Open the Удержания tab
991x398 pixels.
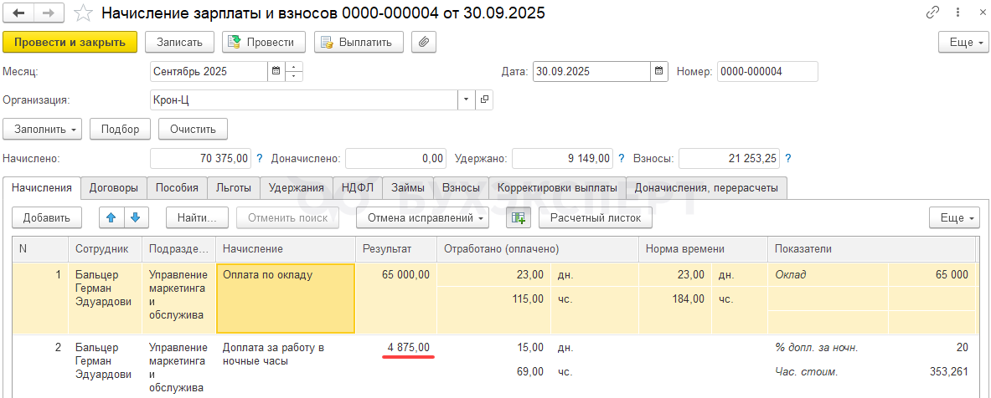coord(296,188)
